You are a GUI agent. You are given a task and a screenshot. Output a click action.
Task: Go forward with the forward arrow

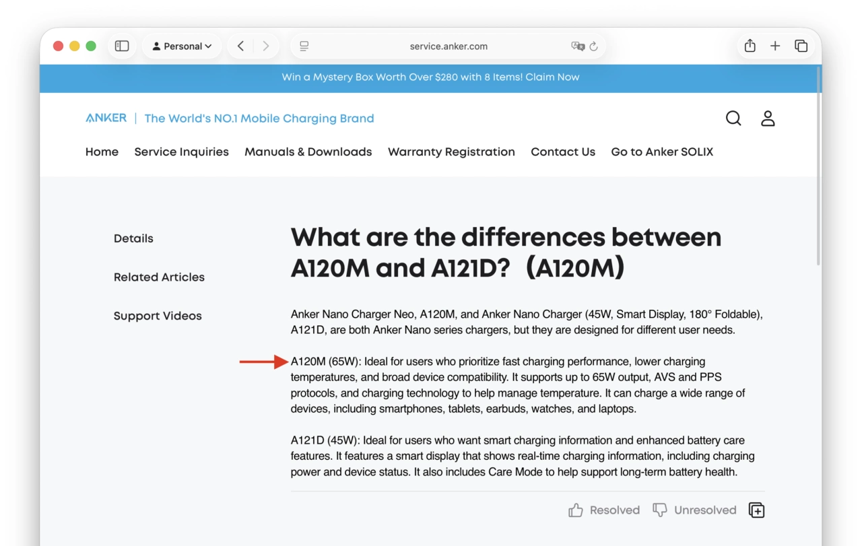pyautogui.click(x=266, y=46)
